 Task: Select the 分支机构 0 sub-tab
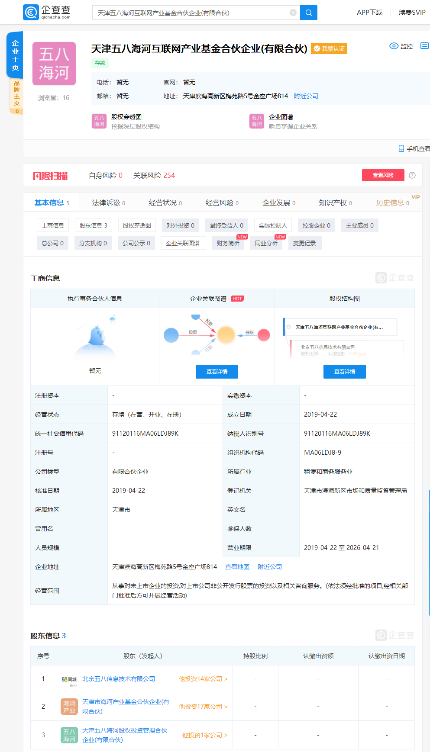click(x=93, y=243)
